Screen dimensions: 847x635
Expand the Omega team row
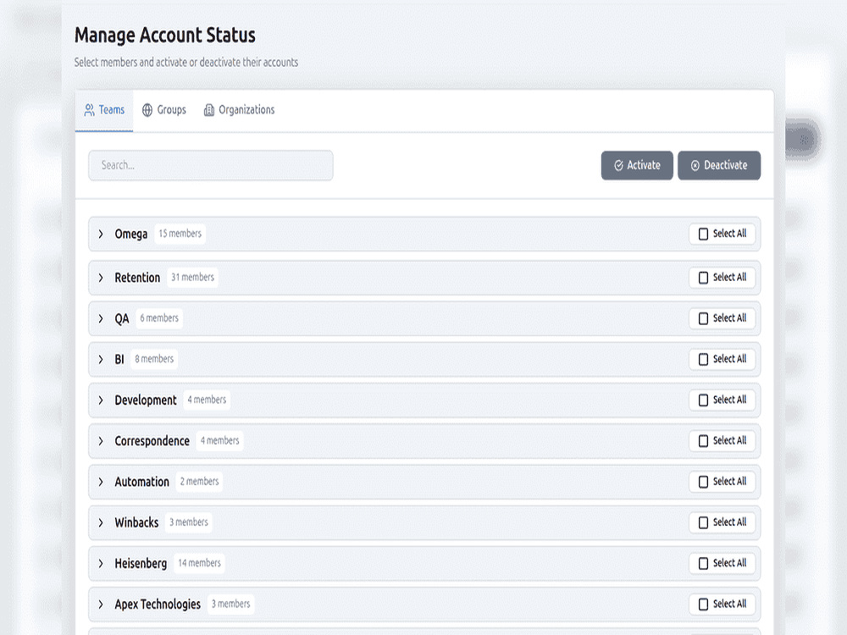(x=424, y=234)
